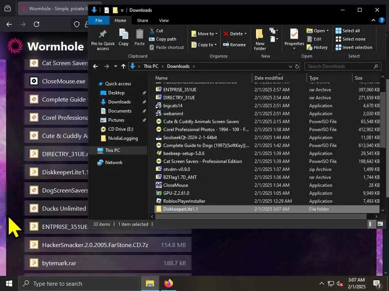Click the Cut scissors command
389x291 pixels.
tap(156, 31)
